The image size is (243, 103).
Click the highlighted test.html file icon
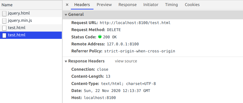coord(4,35)
